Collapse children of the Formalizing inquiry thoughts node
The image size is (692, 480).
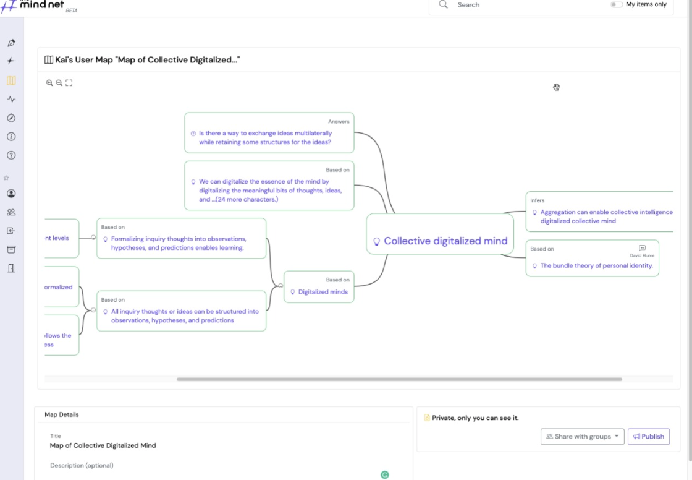tap(93, 238)
